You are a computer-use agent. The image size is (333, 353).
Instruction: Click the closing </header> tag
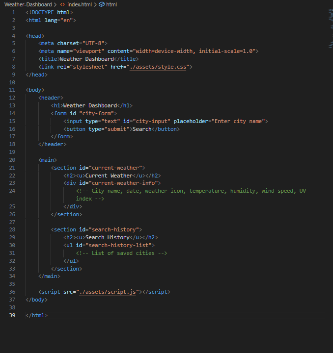click(x=52, y=144)
